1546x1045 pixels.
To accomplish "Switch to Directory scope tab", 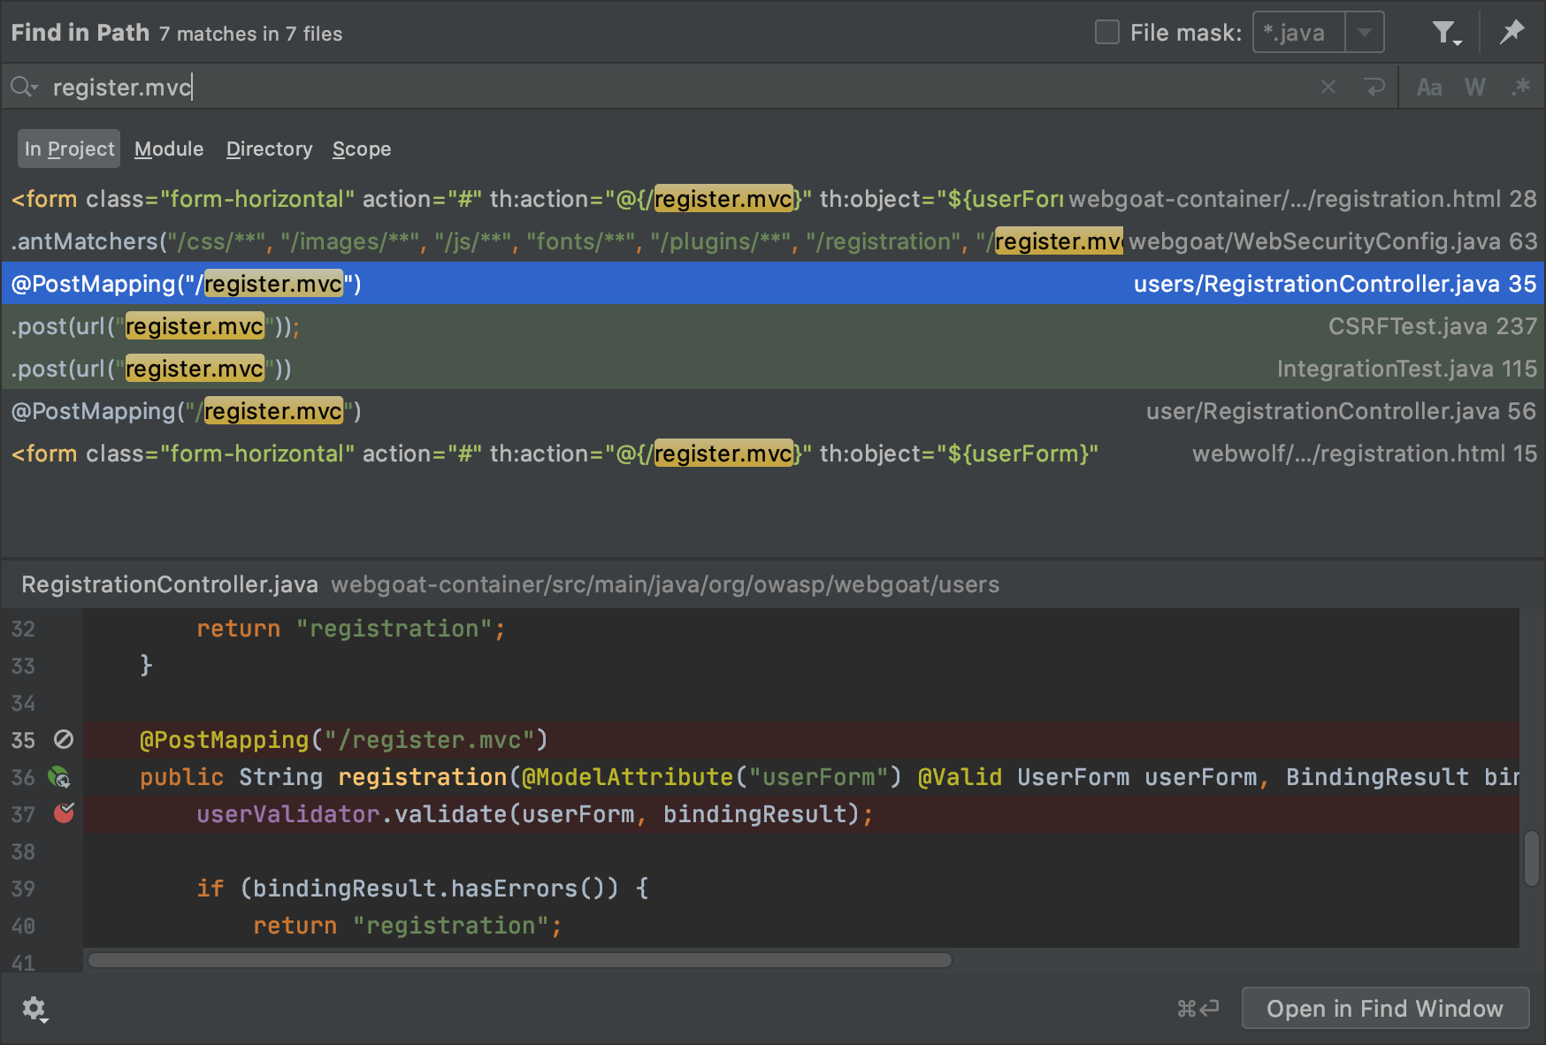I will (x=269, y=149).
